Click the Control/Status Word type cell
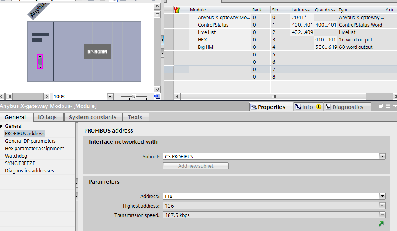Screen dimensions: 397x231 pos(361,25)
